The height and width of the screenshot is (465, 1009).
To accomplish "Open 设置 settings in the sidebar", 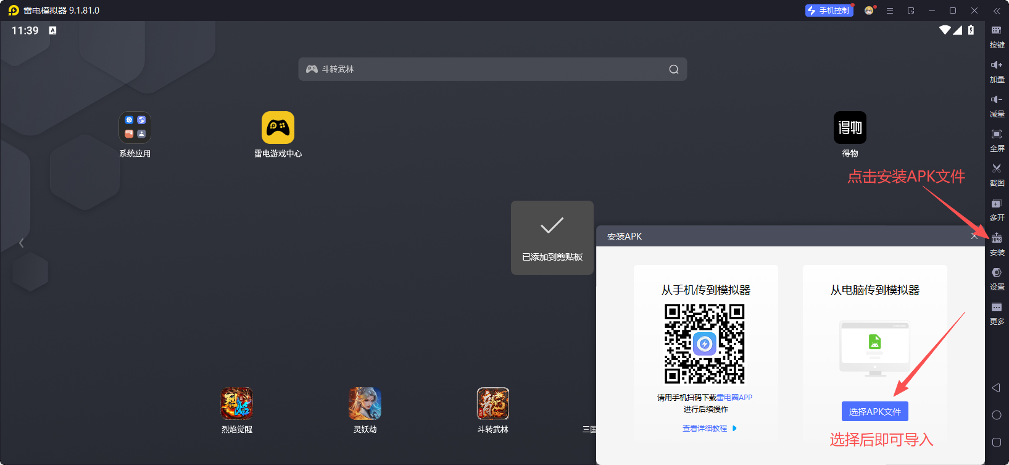I will 997,278.
